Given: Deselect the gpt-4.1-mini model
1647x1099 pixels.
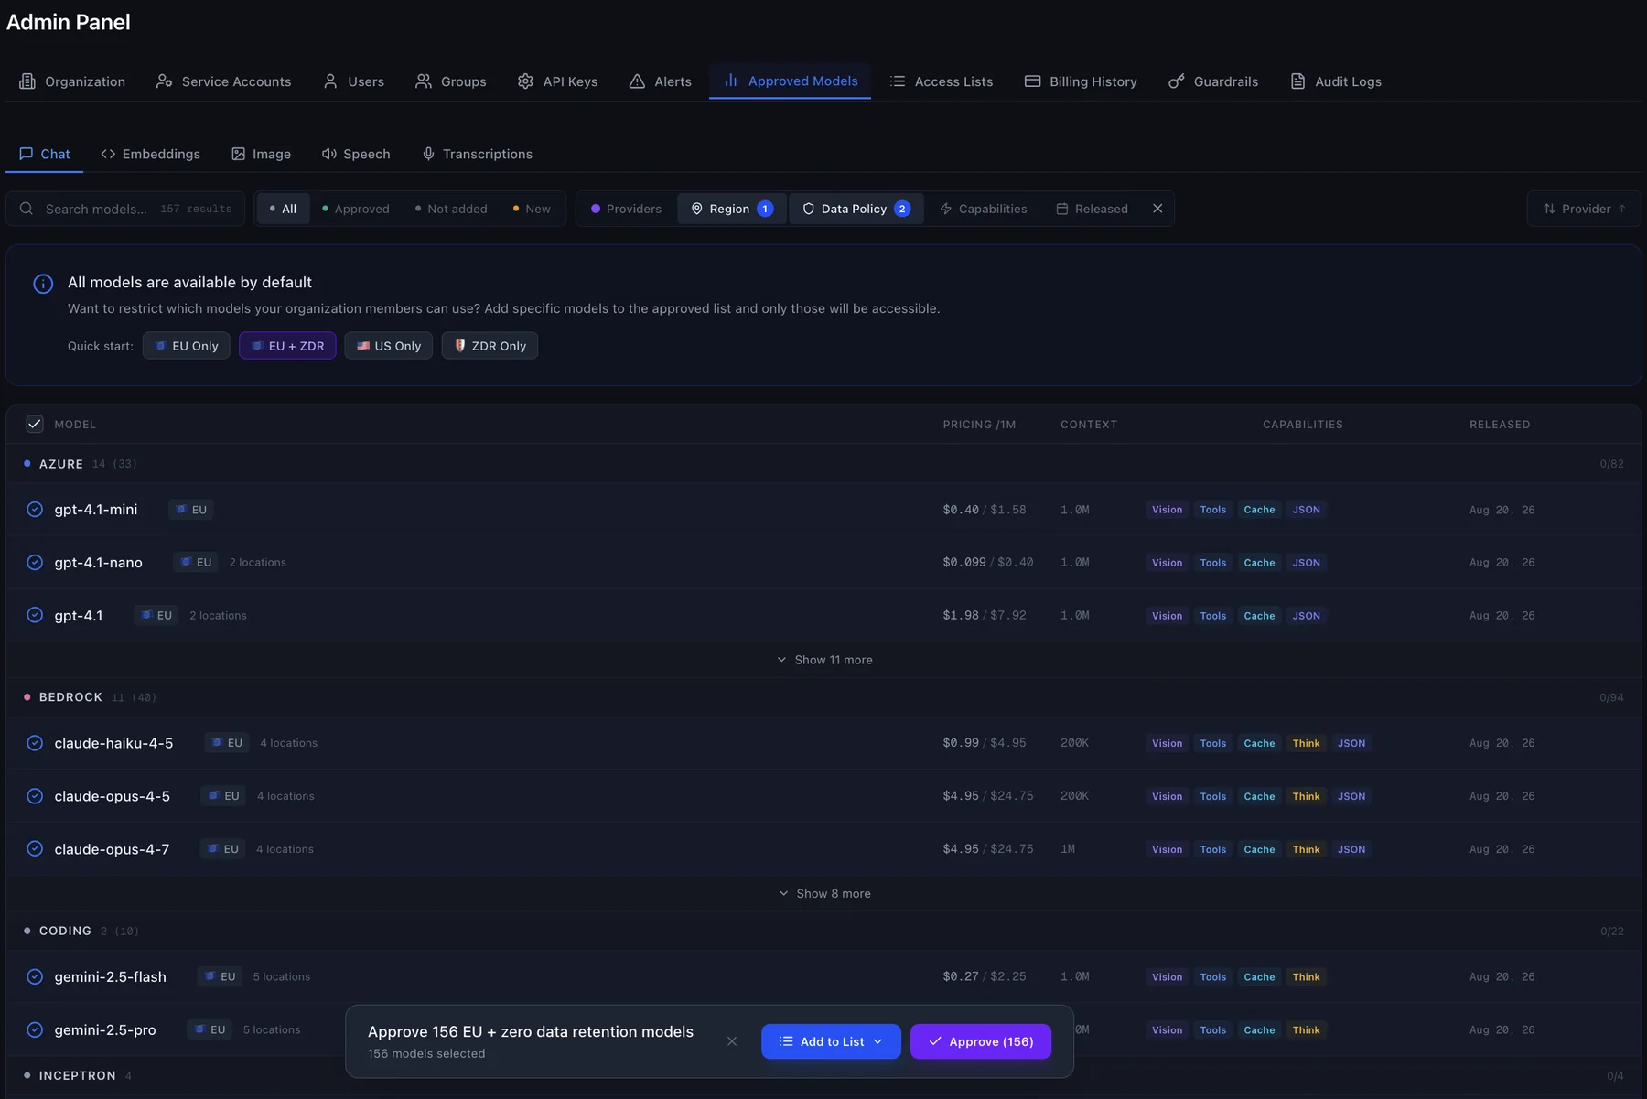Looking at the screenshot, I should click(35, 510).
